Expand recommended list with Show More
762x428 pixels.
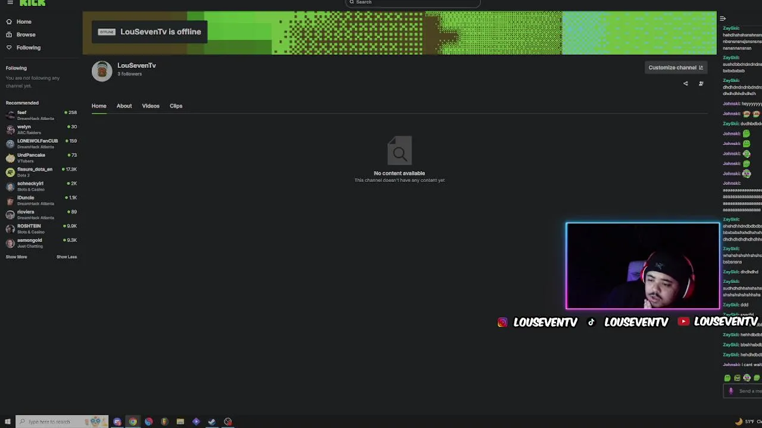coord(16,257)
